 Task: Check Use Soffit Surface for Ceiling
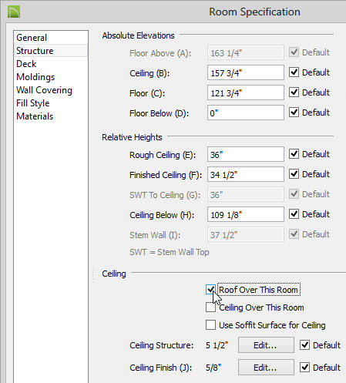coord(210,325)
